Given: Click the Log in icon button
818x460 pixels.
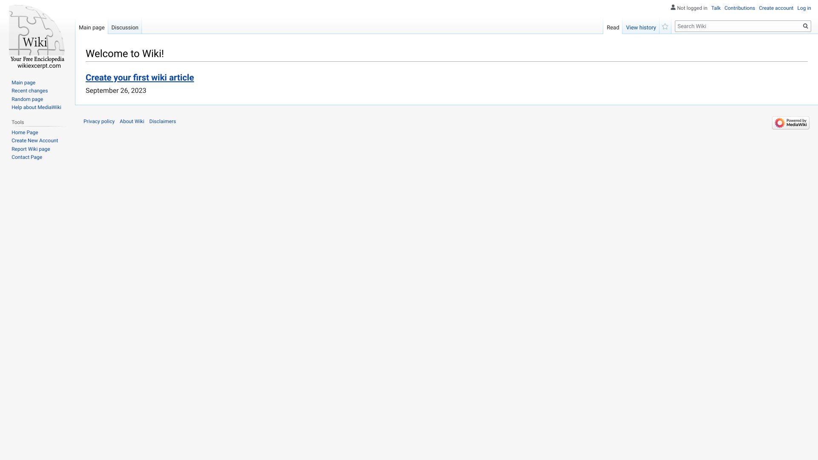Looking at the screenshot, I should [x=804, y=8].
